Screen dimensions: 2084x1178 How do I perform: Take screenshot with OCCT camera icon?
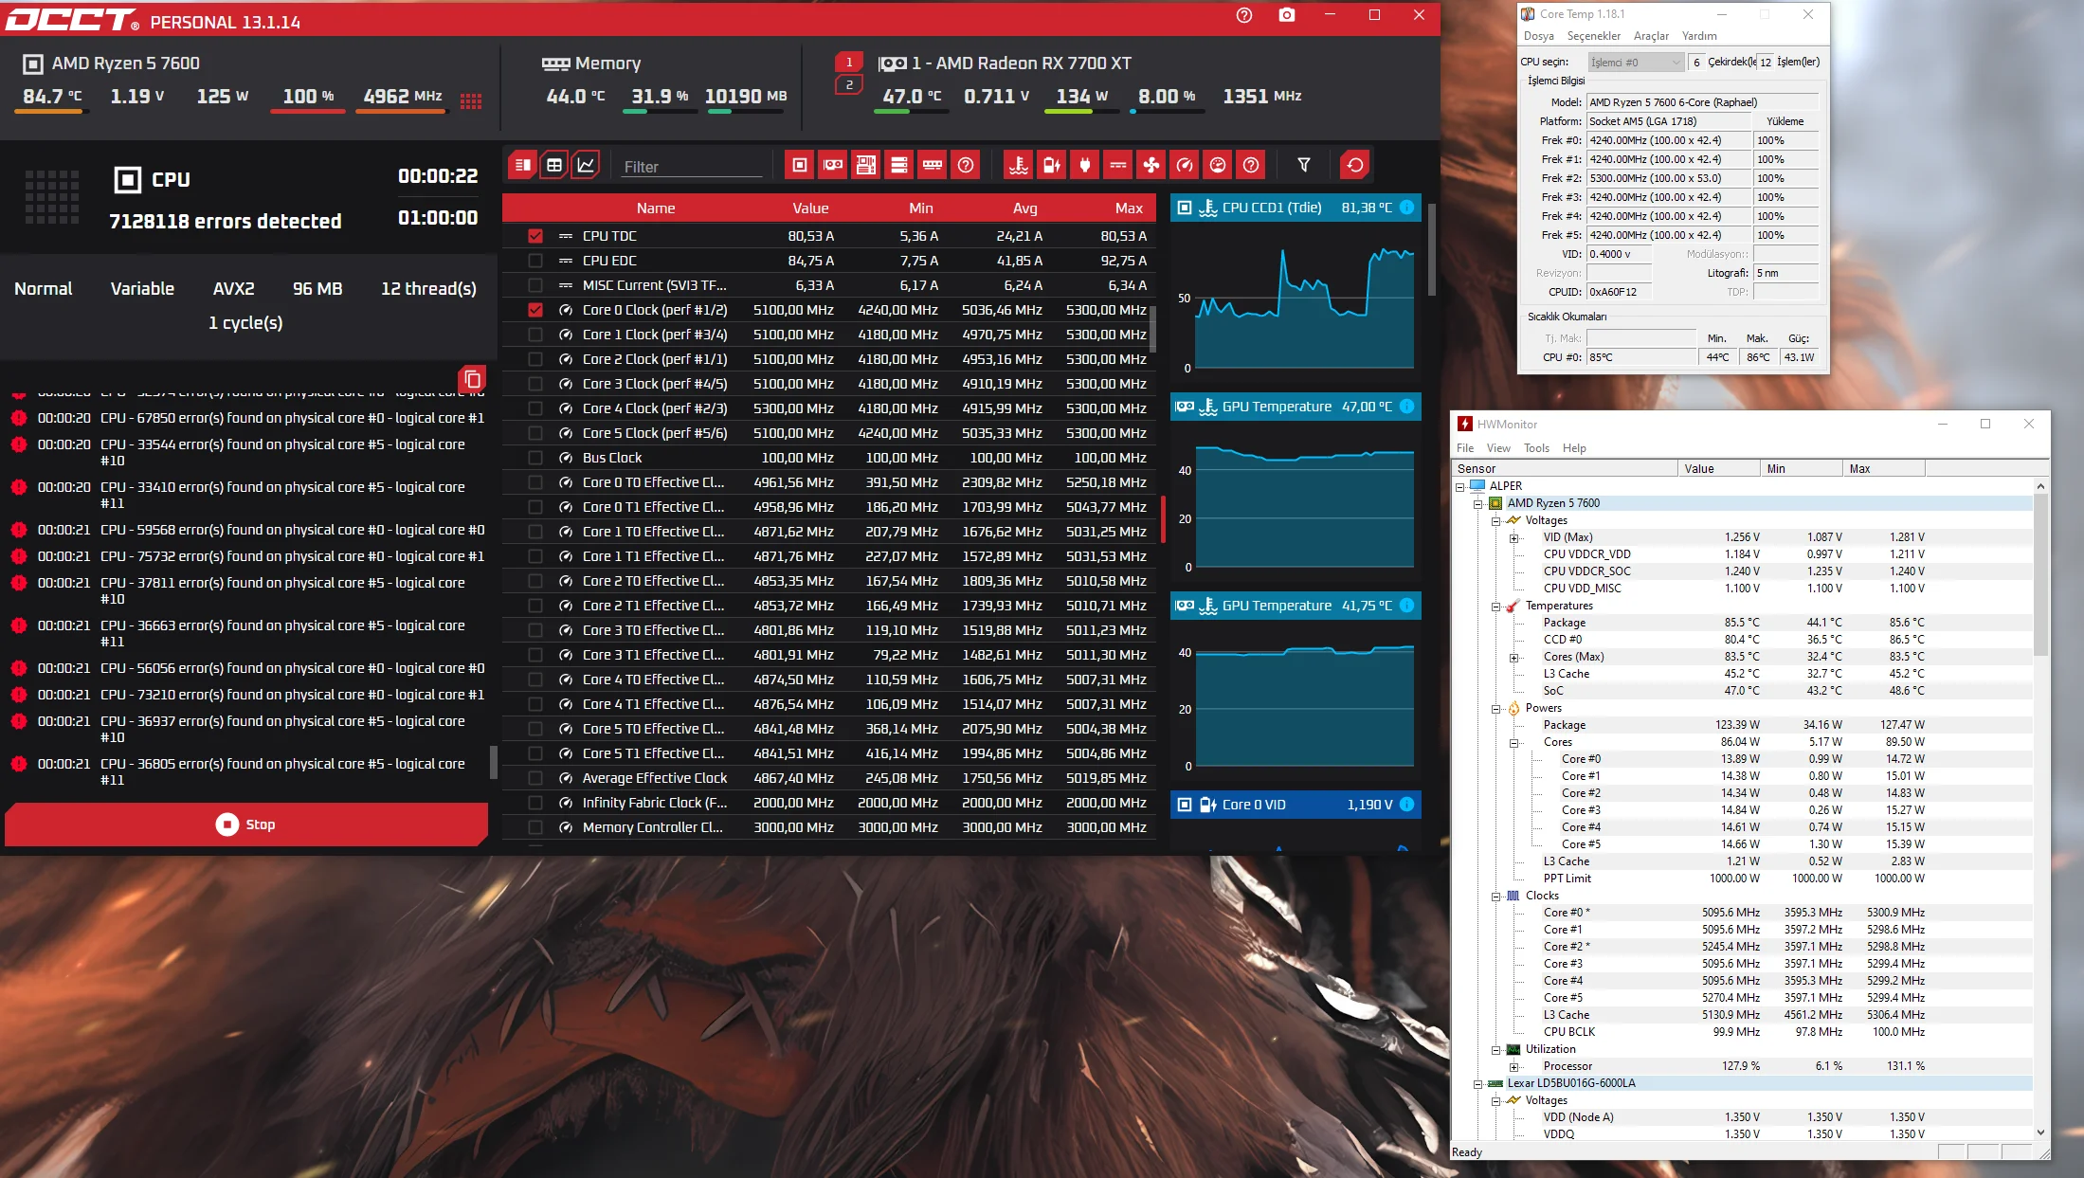[x=1286, y=15]
